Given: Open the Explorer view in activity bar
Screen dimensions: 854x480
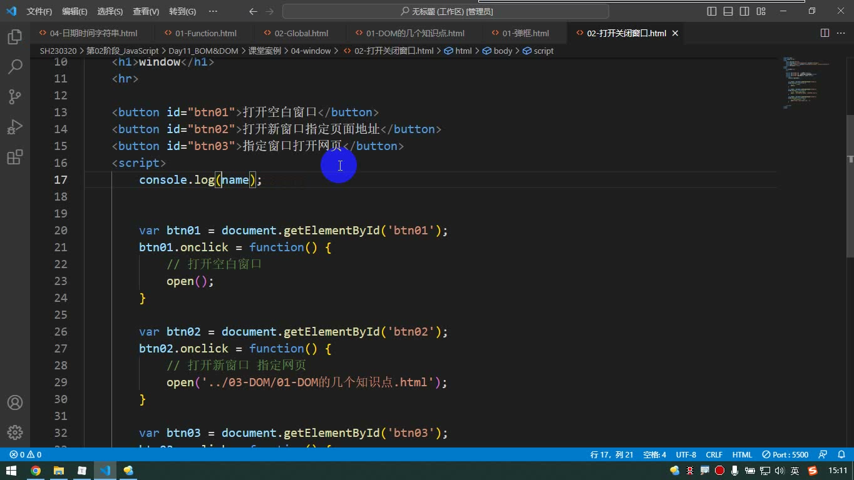Looking at the screenshot, I should pos(15,36).
